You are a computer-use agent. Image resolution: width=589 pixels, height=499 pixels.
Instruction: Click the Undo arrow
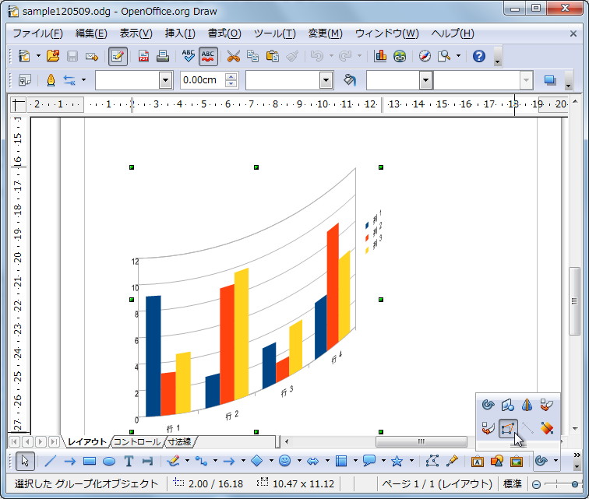317,56
